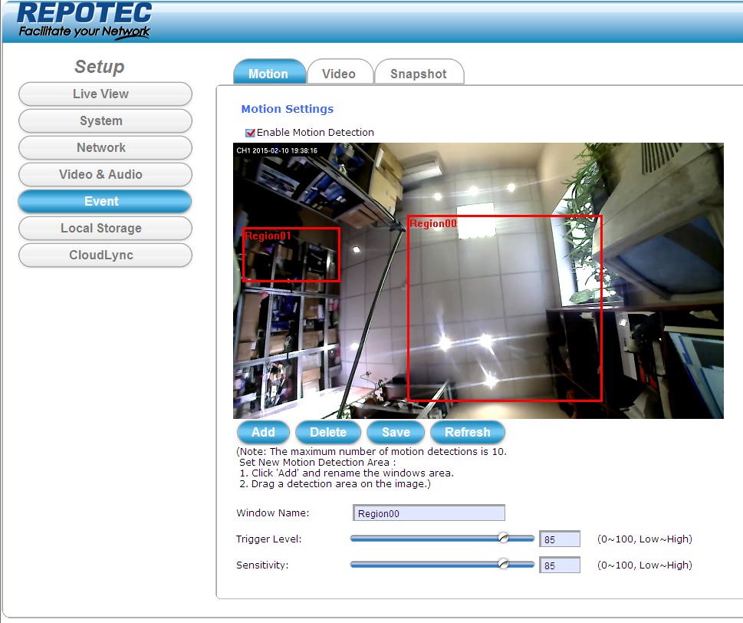743x623 pixels.
Task: Select the Motion tab
Action: click(268, 74)
